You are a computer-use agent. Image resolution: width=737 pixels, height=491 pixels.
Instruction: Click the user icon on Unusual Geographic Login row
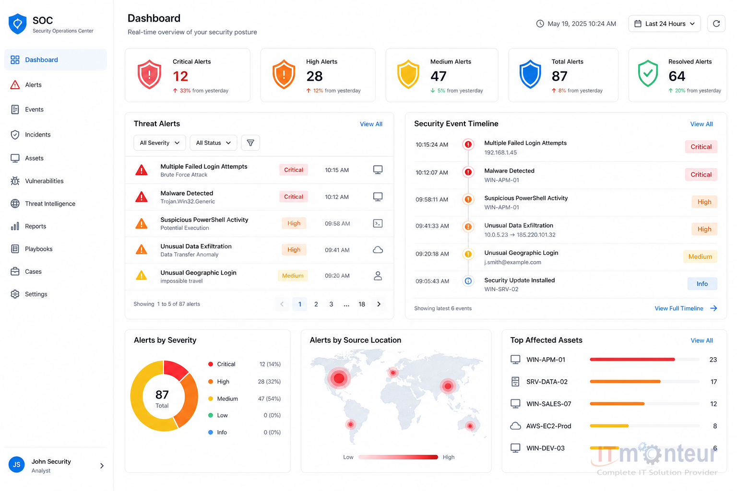pos(378,276)
